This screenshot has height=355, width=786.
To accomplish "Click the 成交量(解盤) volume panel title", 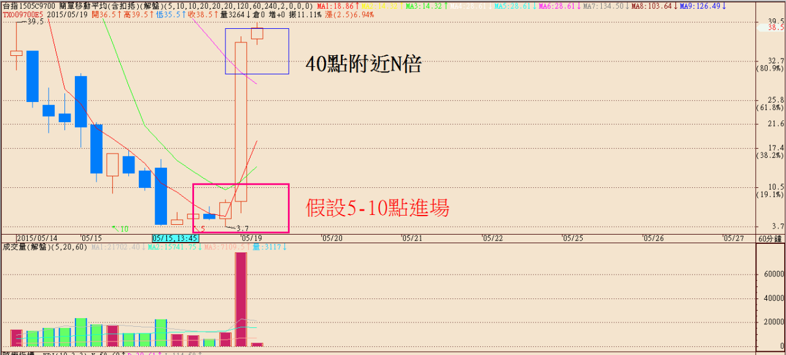I will click(26, 247).
